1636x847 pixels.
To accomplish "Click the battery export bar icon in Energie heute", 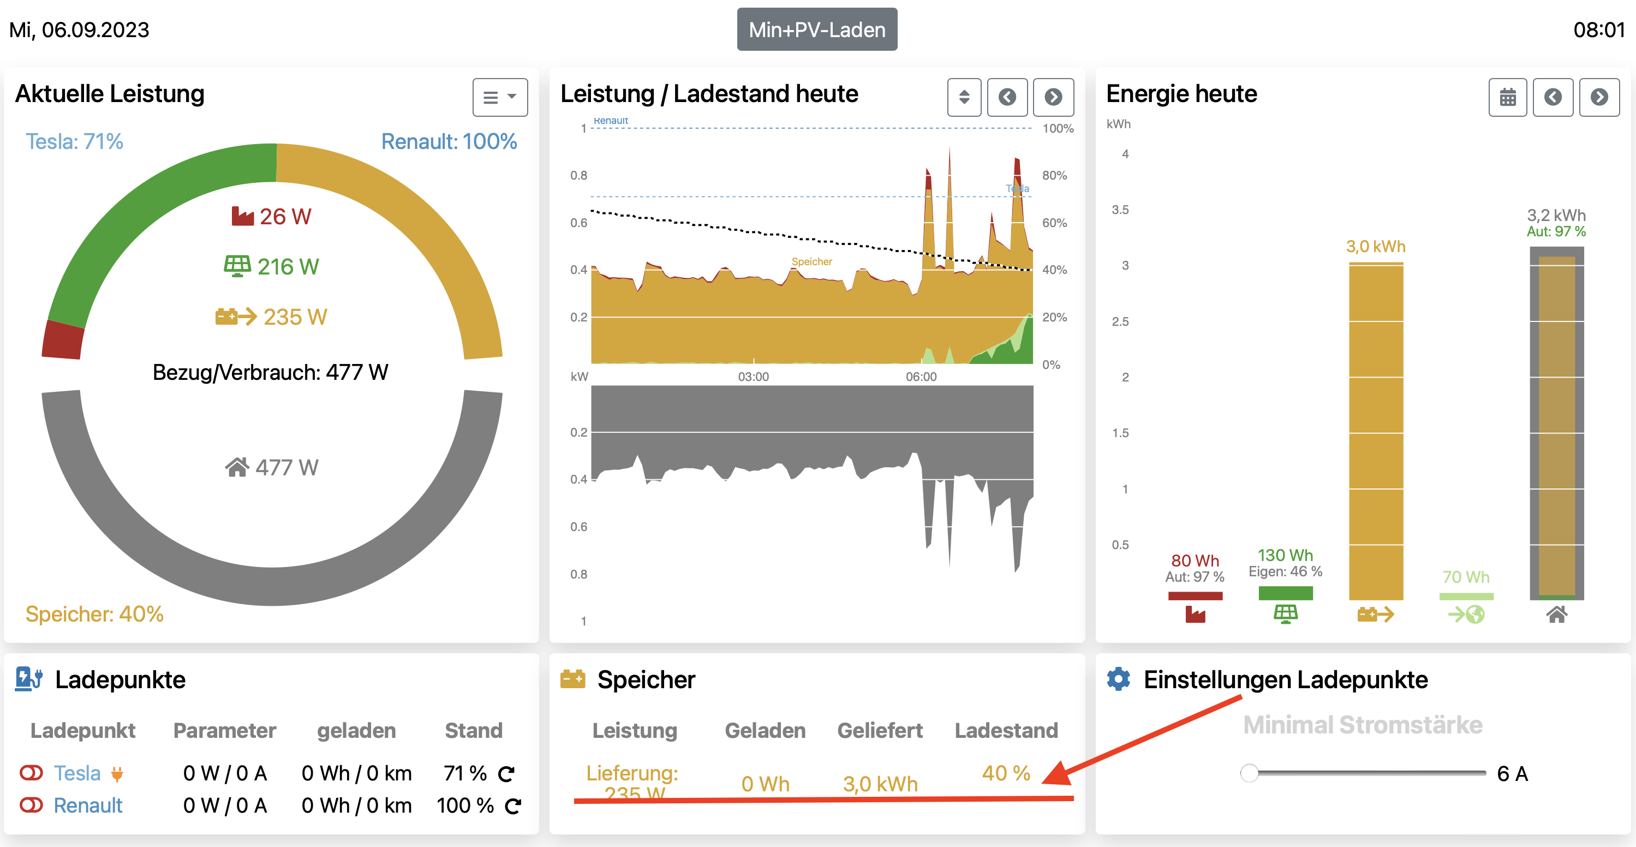I will point(1375,614).
